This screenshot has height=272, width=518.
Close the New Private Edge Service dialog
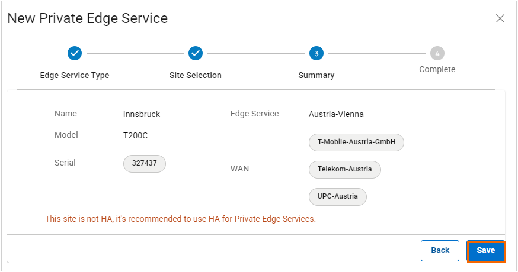[500, 18]
